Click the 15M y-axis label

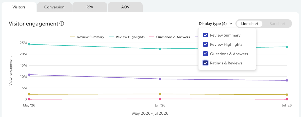tap(23, 65)
